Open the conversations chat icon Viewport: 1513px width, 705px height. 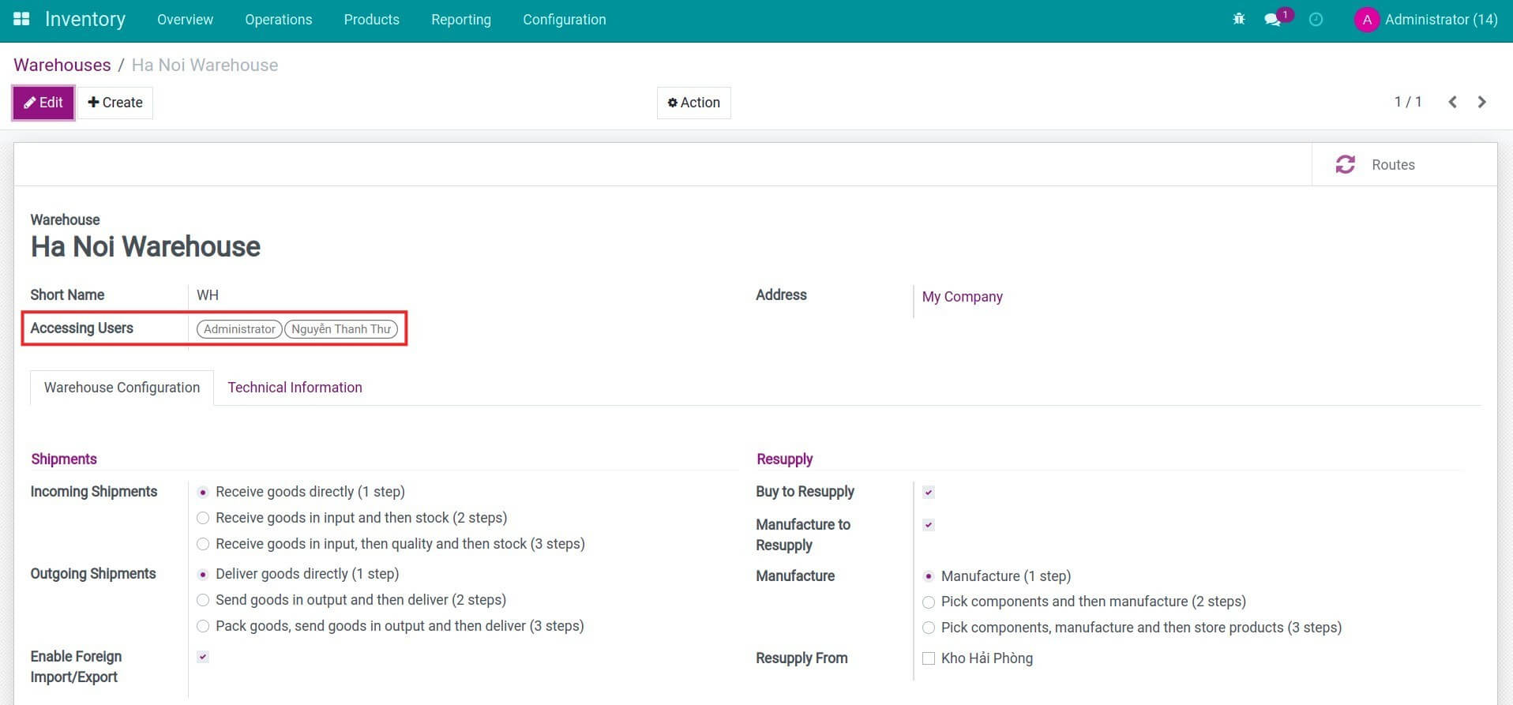[1272, 20]
